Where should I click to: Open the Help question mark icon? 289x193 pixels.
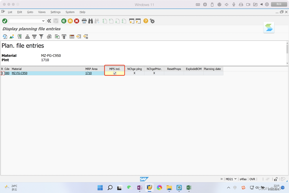pos(145,21)
